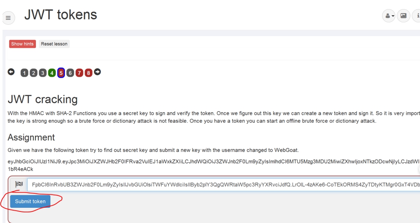Open lesson page 7
The width and height of the screenshot is (420, 223).
point(79,73)
